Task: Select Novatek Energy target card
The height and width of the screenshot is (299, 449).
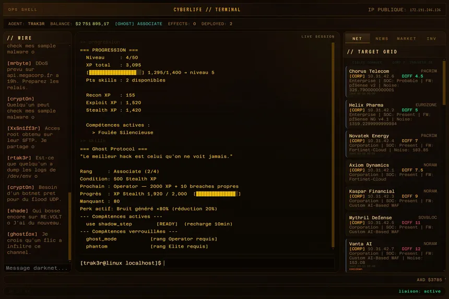Action: (393, 144)
